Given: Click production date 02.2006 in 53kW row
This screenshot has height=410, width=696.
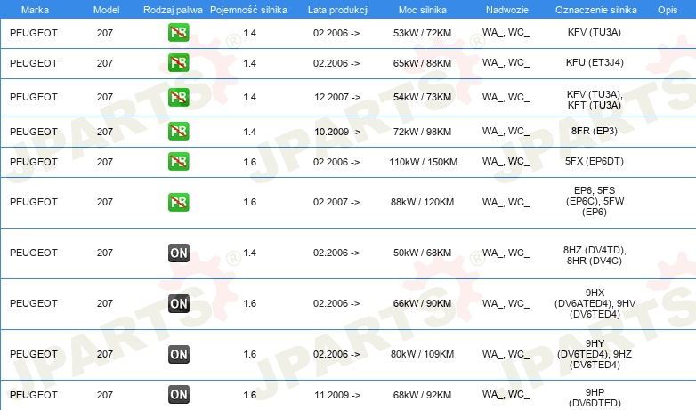Looking at the screenshot, I should coord(336,33).
